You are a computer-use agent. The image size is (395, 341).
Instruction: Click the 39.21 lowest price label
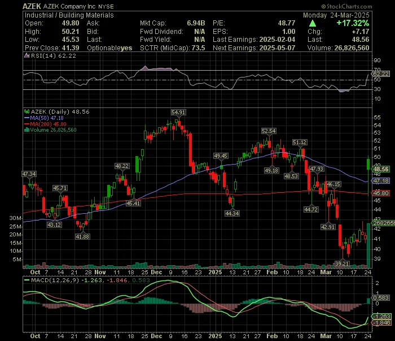coord(342,264)
